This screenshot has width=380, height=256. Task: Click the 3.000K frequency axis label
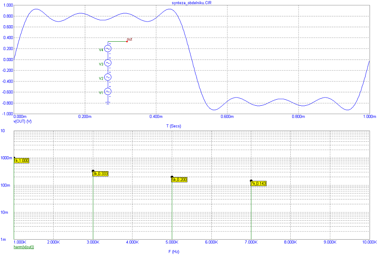(93, 242)
